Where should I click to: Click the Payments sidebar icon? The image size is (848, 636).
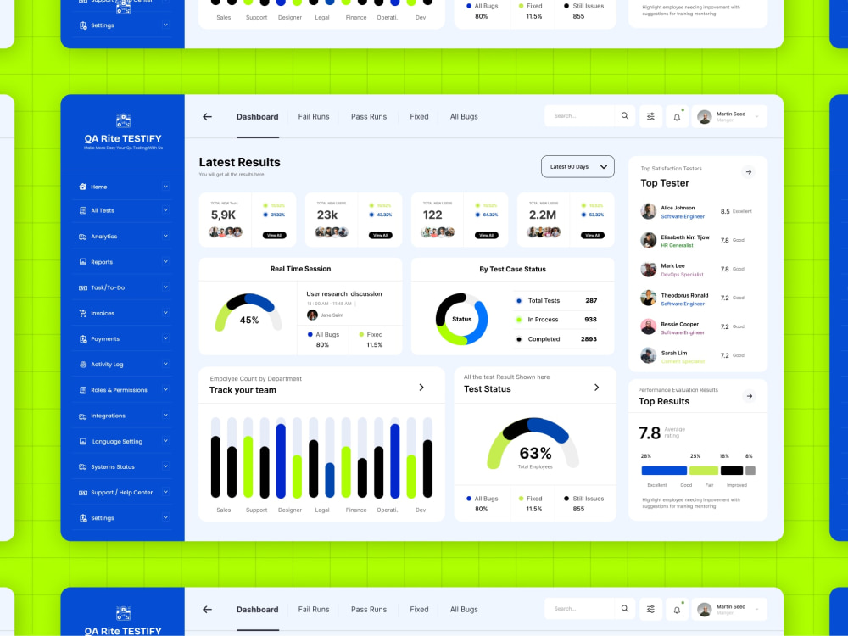[83, 339]
